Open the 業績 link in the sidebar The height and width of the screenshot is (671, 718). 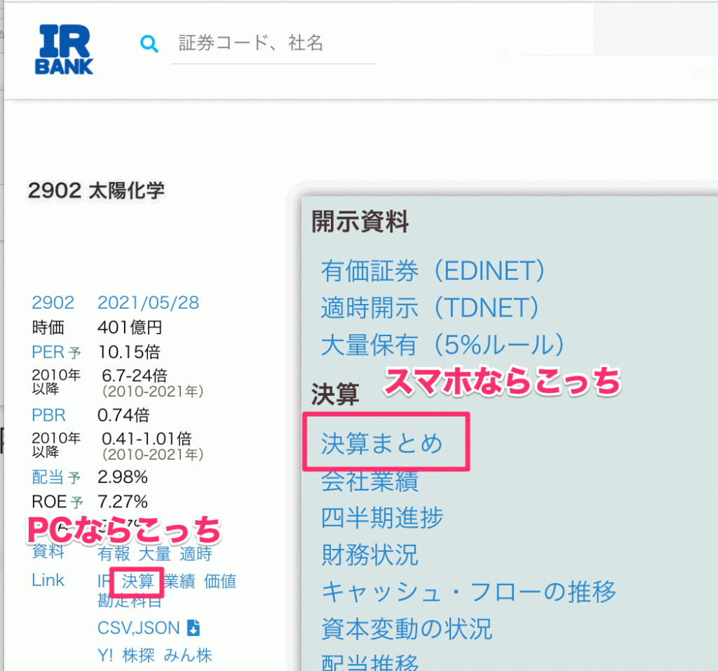click(x=179, y=581)
